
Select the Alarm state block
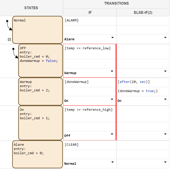[x=37, y=154]
